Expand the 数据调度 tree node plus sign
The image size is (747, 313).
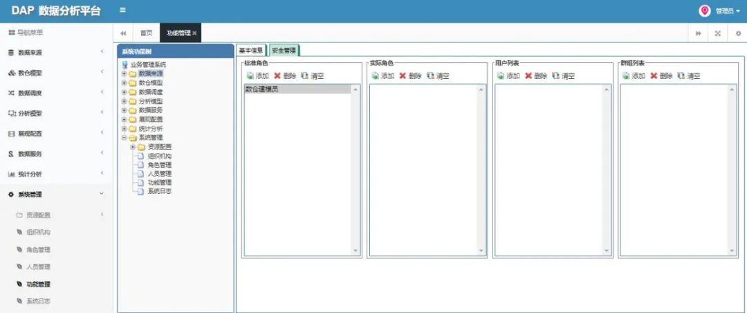click(124, 92)
